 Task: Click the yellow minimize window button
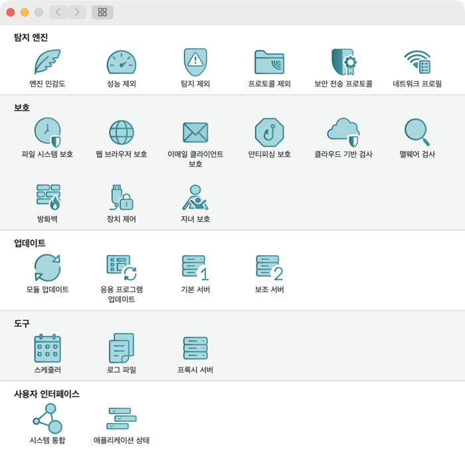pos(25,12)
